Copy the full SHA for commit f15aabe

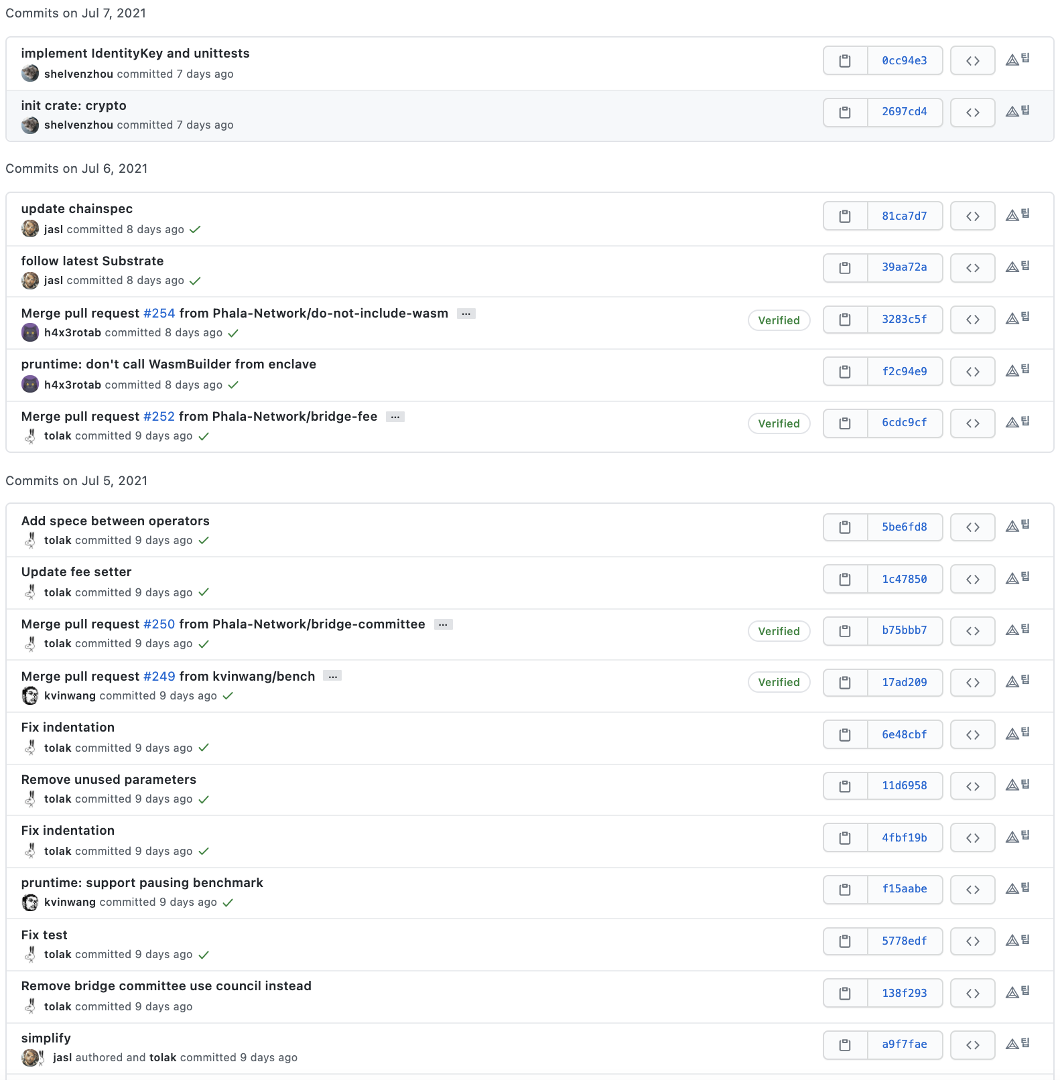tap(845, 890)
